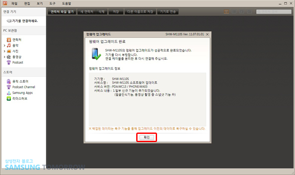Click the 삭제 toolbar button
Viewport: 295px width, 175px height.
pos(102,12)
